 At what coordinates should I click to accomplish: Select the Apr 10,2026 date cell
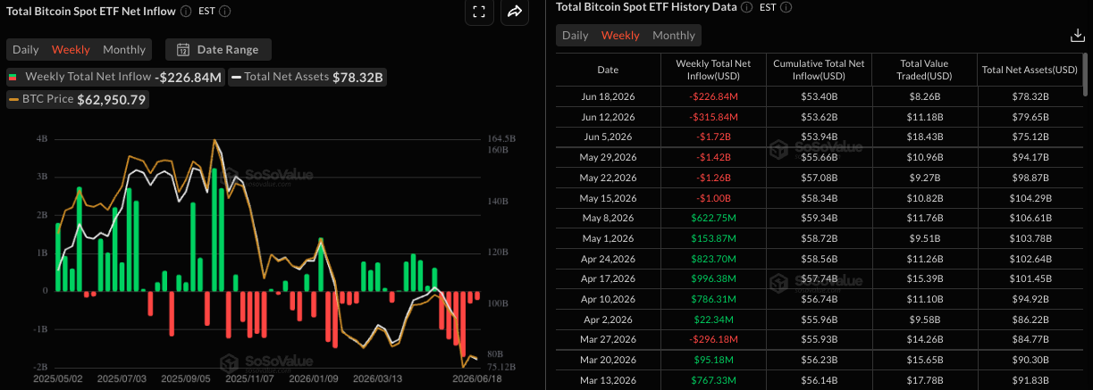tap(608, 299)
